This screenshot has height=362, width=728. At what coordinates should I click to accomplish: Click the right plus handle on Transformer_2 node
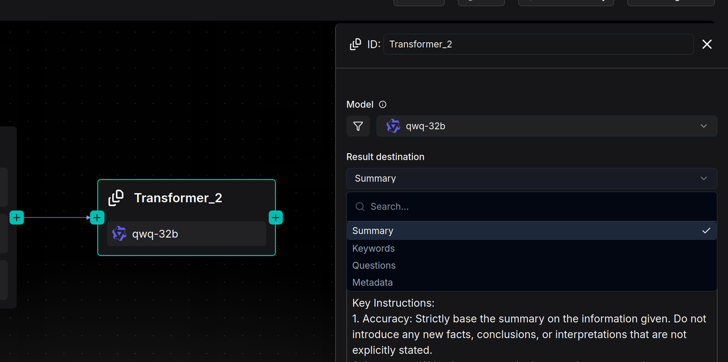point(276,217)
